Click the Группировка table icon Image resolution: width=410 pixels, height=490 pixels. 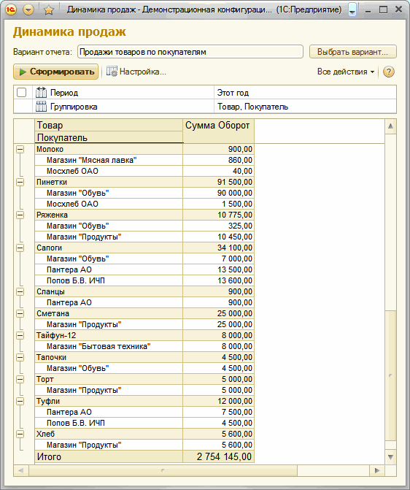click(x=41, y=107)
